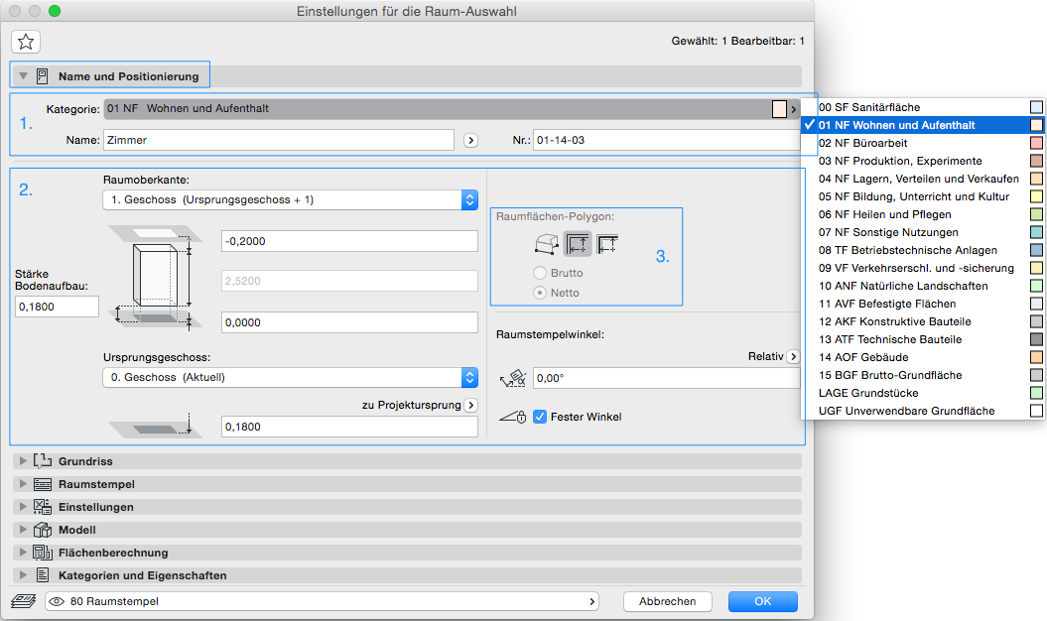This screenshot has width=1047, height=621.
Task: Select the Brutto radio button
Action: [x=540, y=273]
